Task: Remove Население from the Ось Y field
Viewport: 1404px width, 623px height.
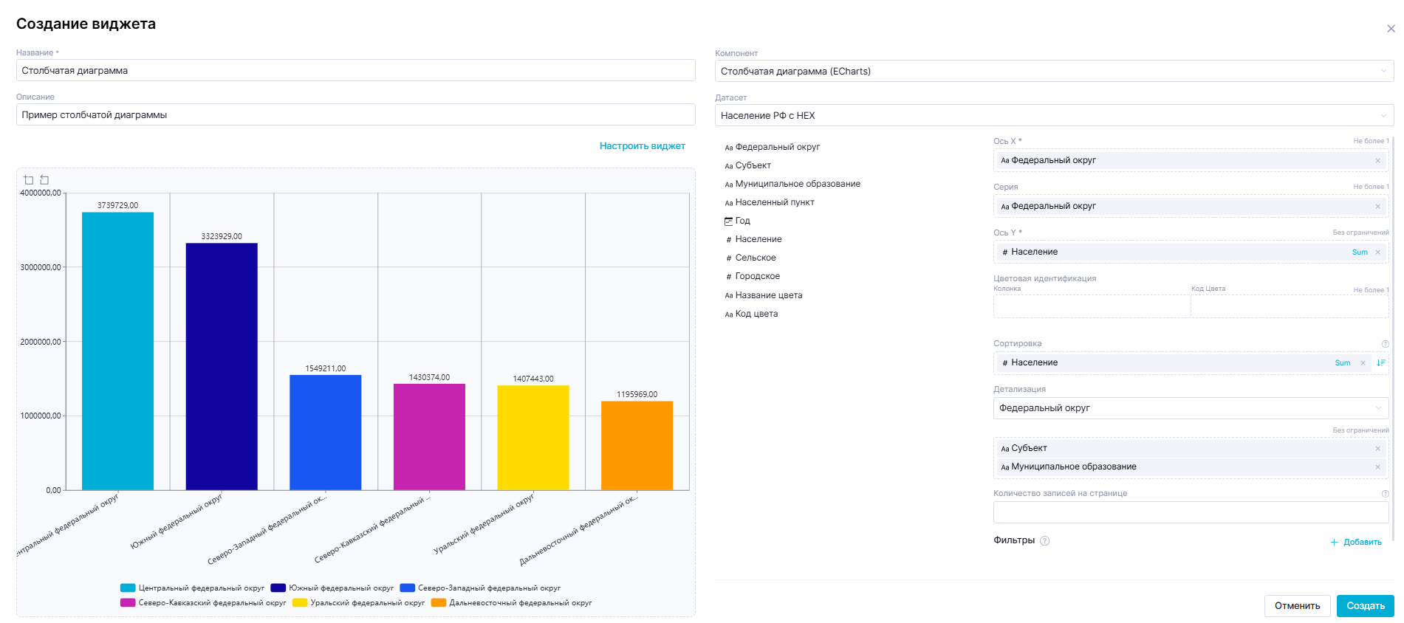Action: [1377, 252]
